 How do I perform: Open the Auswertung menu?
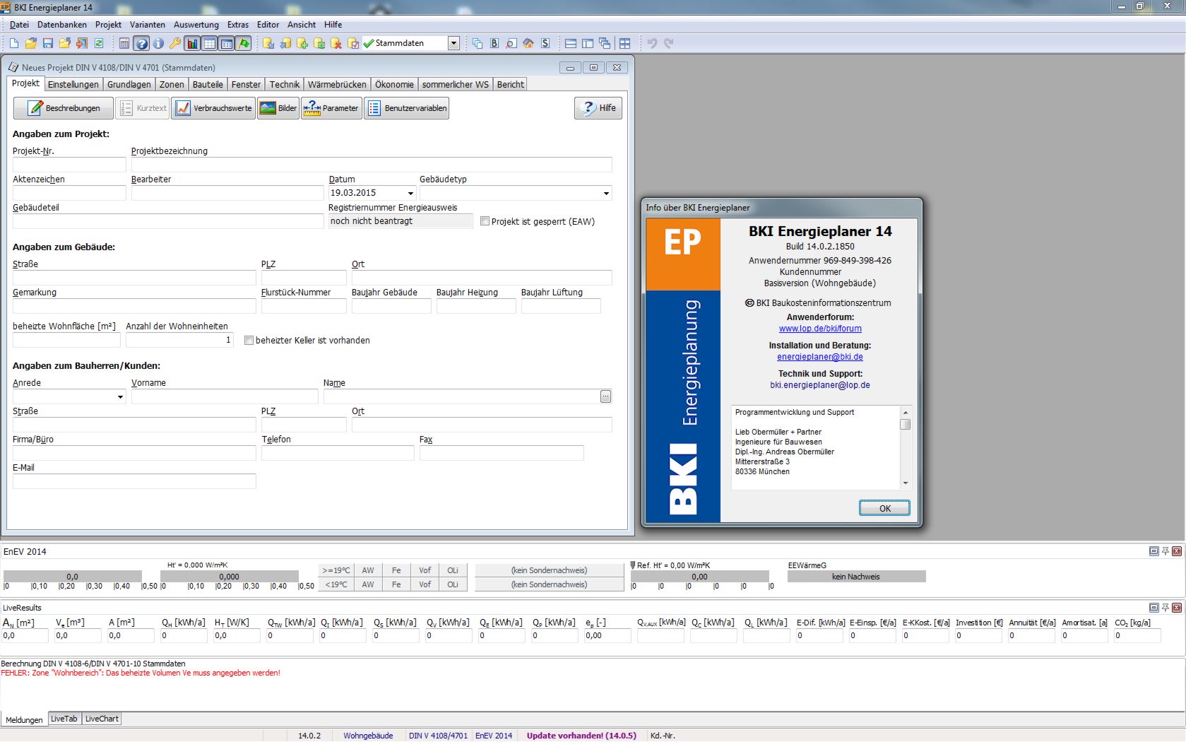pos(196,25)
